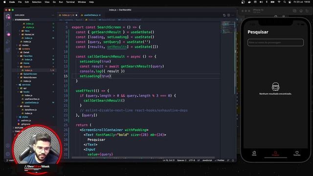
Task: Open the Selection menu
Action: click(37, 2)
